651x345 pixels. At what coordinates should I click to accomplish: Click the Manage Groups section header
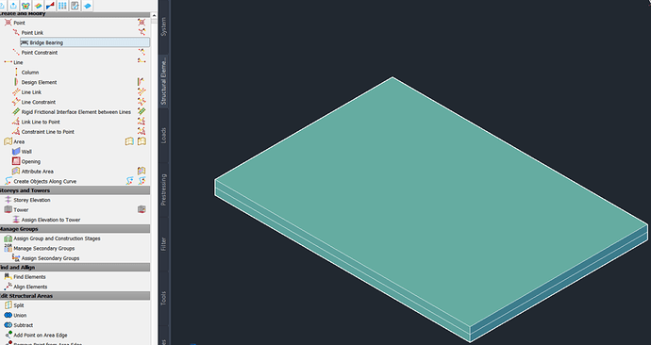[75, 229]
